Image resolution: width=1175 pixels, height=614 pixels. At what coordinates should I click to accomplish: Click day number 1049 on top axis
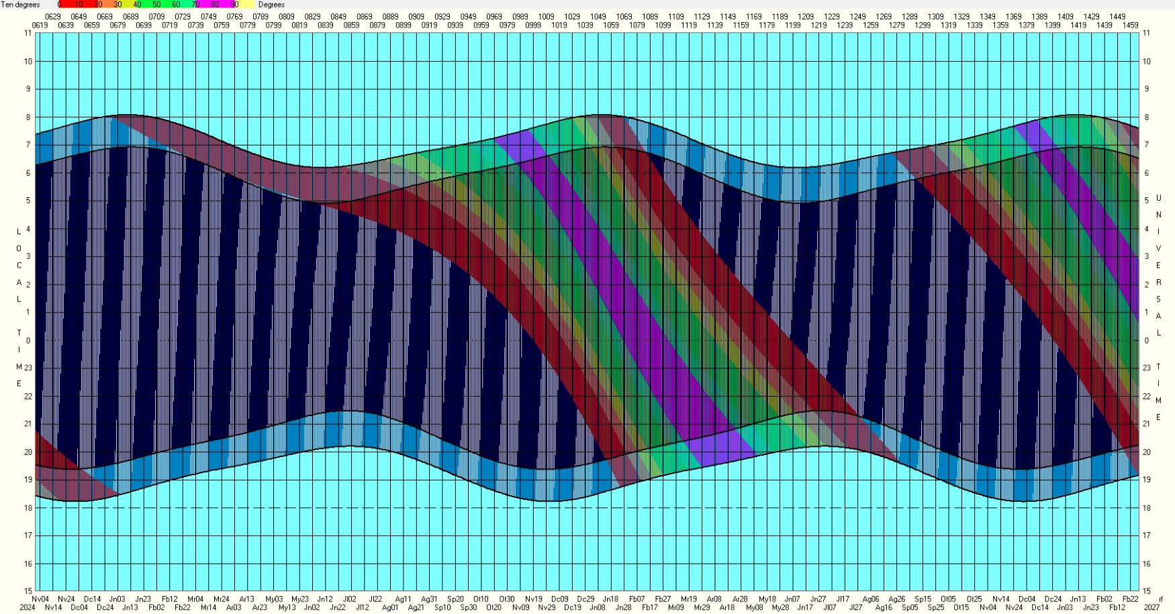598,17
